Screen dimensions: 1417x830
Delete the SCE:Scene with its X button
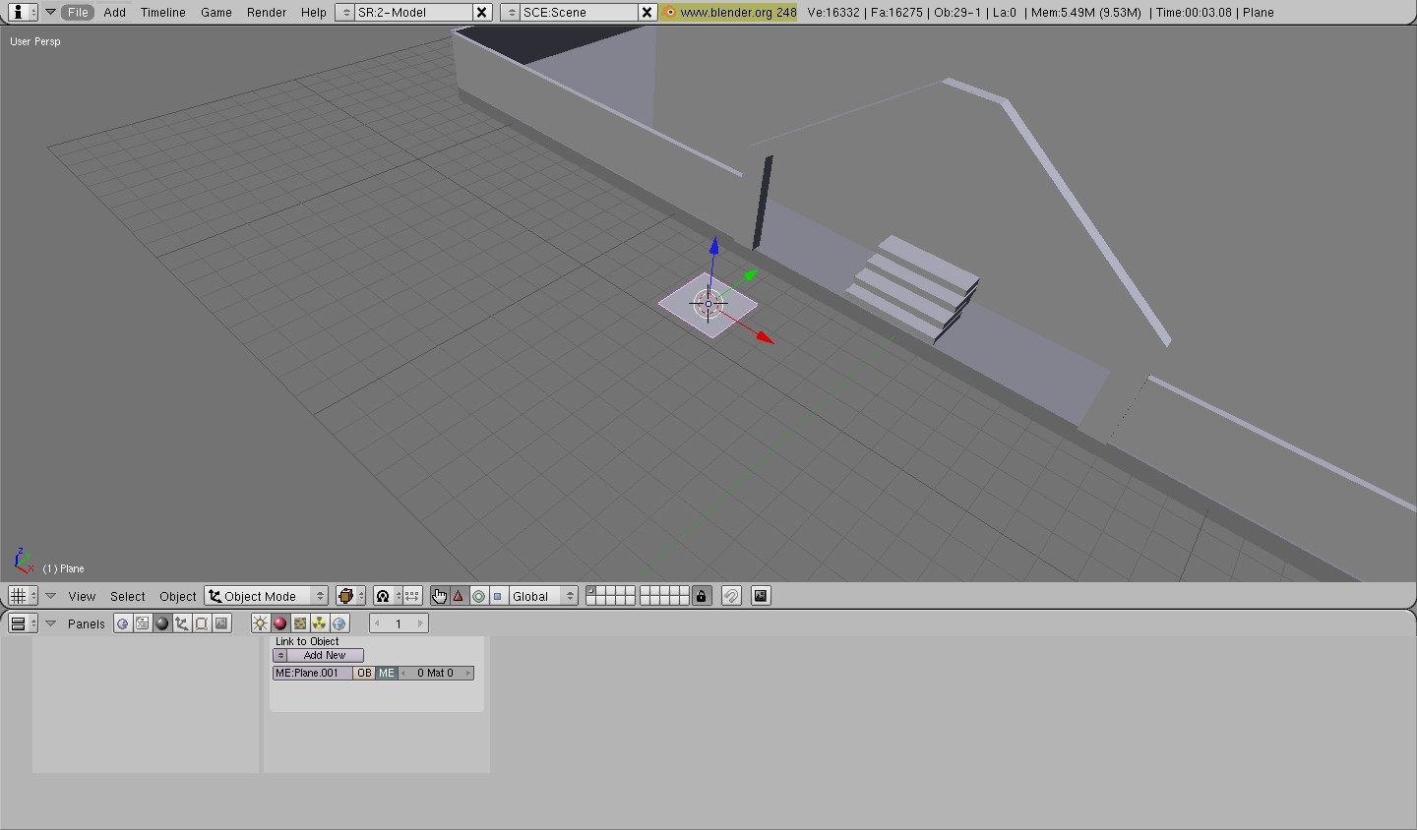(647, 12)
